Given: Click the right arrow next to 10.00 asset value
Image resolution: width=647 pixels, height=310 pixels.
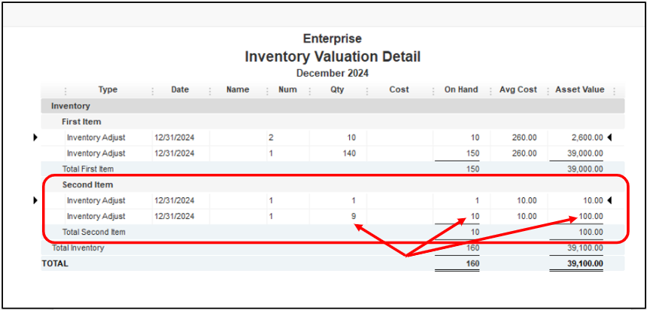Looking at the screenshot, I should 609,200.
